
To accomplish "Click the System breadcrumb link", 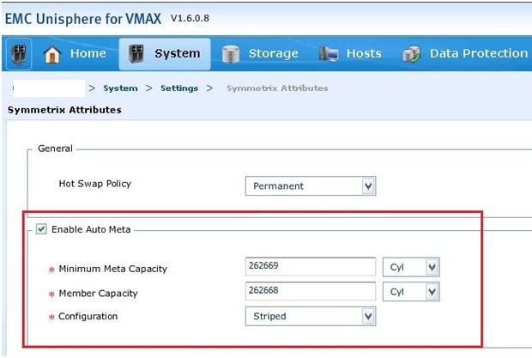I will pos(120,88).
